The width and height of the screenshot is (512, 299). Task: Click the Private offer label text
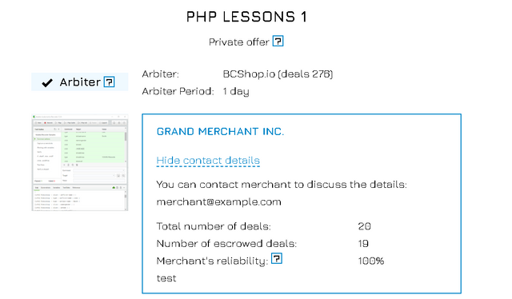[239, 42]
